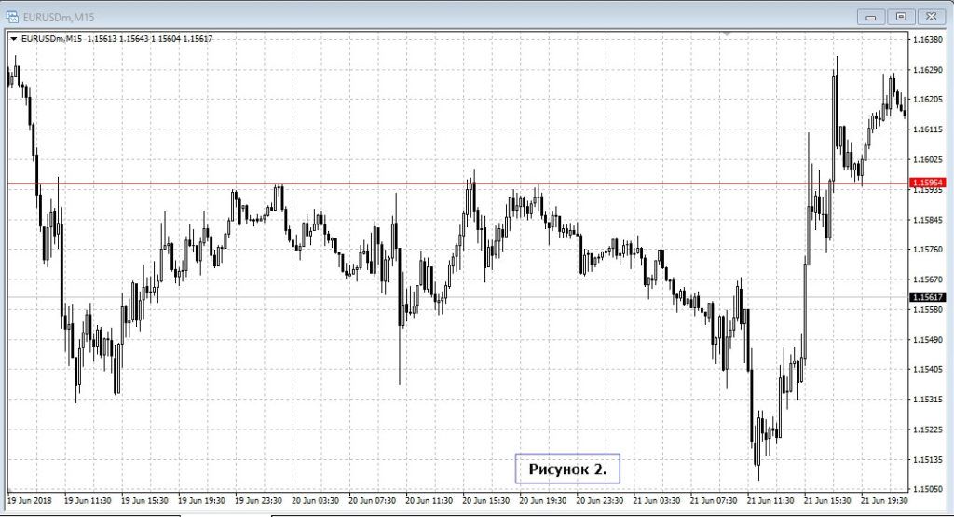The width and height of the screenshot is (954, 517).
Task: Restore the EURUSDm,M15 chart window size
Action: (900, 16)
